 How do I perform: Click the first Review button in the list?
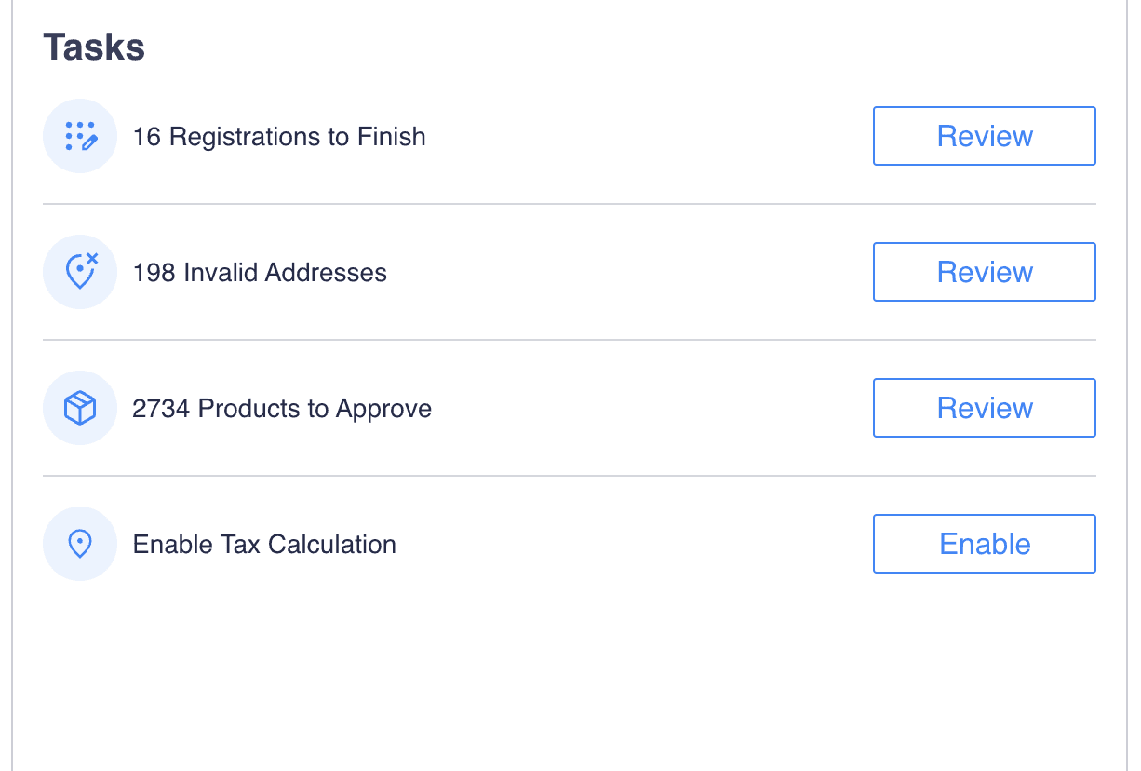coord(984,136)
